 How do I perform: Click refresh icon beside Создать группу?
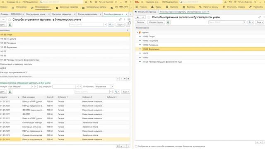pos(169,22)
